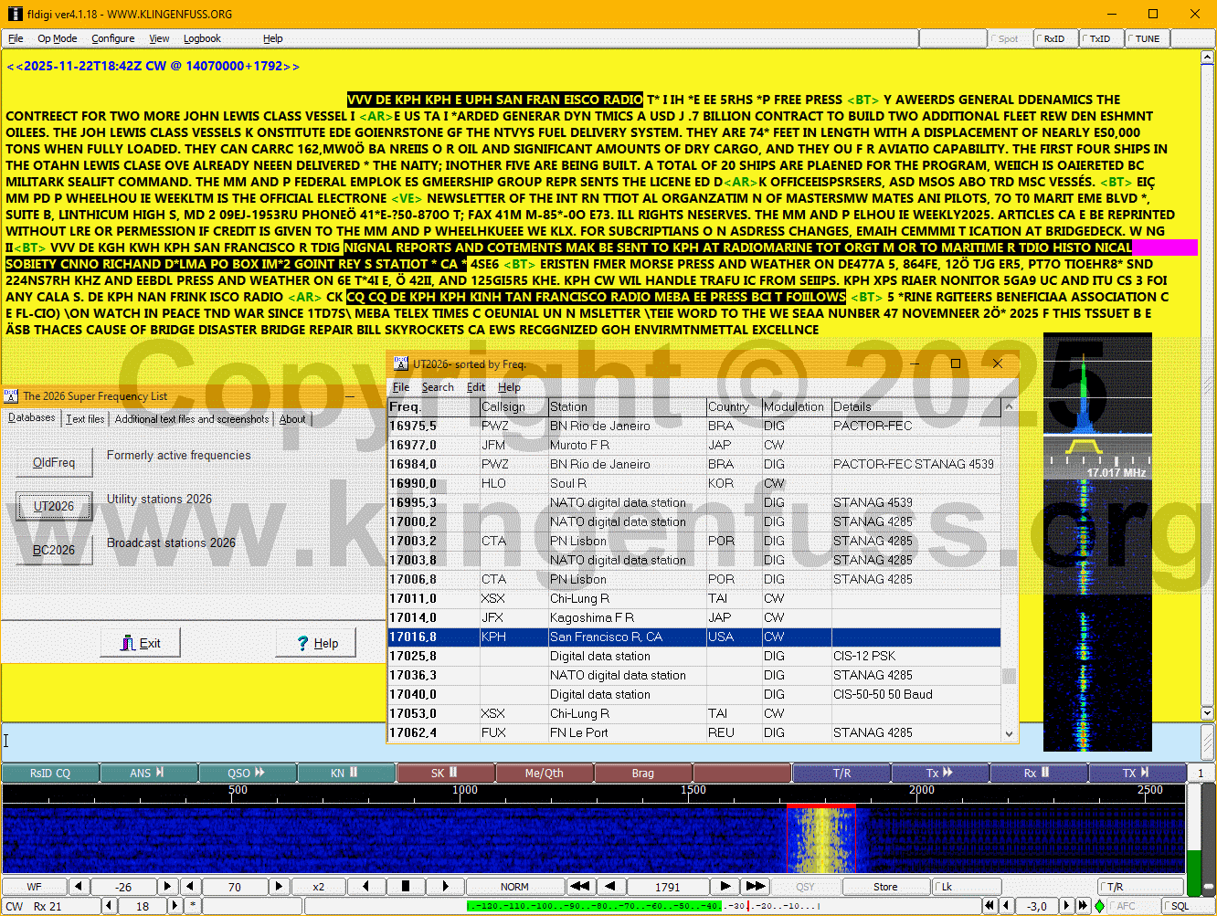Open the UT2026 utility stations database
This screenshot has width=1217, height=916.
[x=54, y=506]
